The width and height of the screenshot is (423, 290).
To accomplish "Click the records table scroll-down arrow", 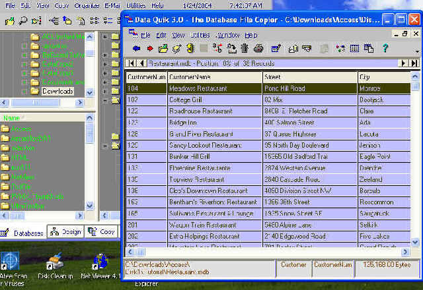I will pos(415,242).
